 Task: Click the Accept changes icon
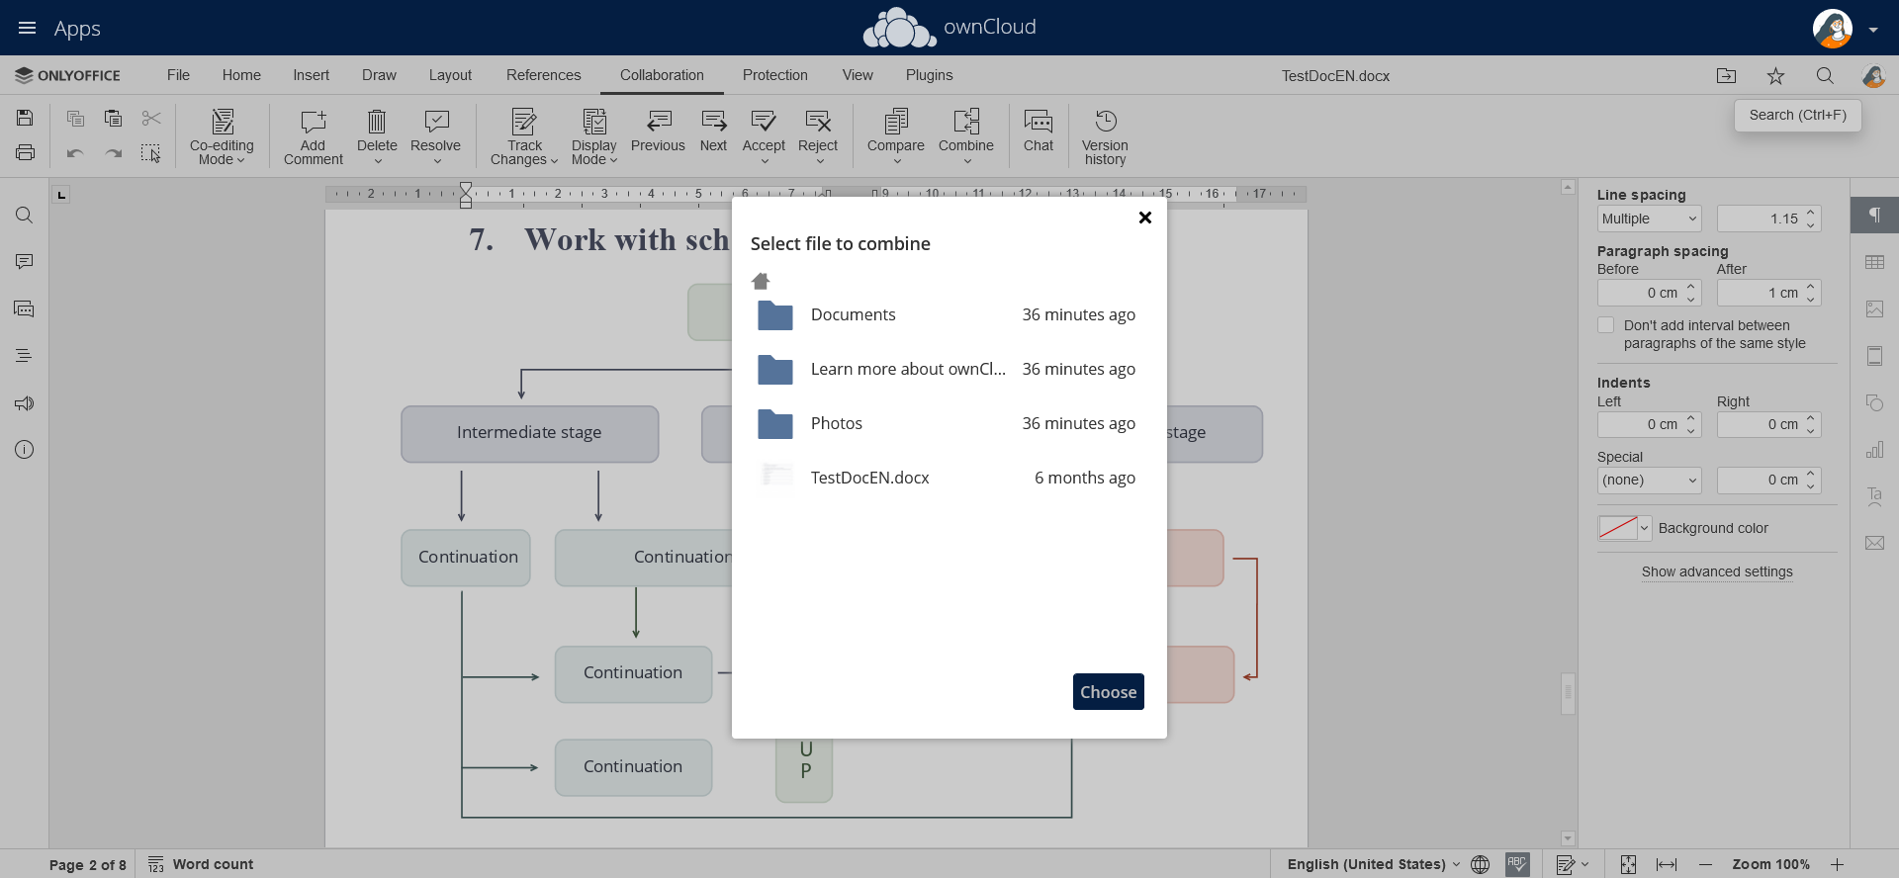tap(763, 122)
